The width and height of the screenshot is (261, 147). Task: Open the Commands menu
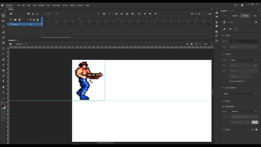click(x=56, y=5)
